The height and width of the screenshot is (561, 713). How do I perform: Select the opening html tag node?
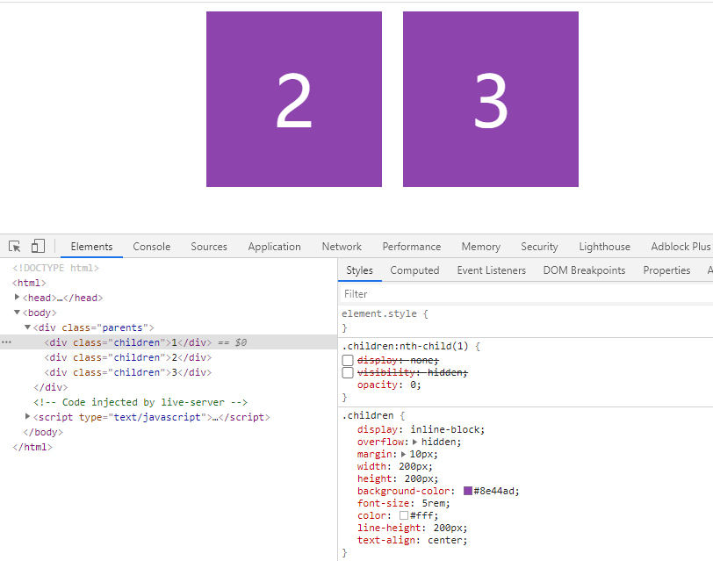point(29,283)
